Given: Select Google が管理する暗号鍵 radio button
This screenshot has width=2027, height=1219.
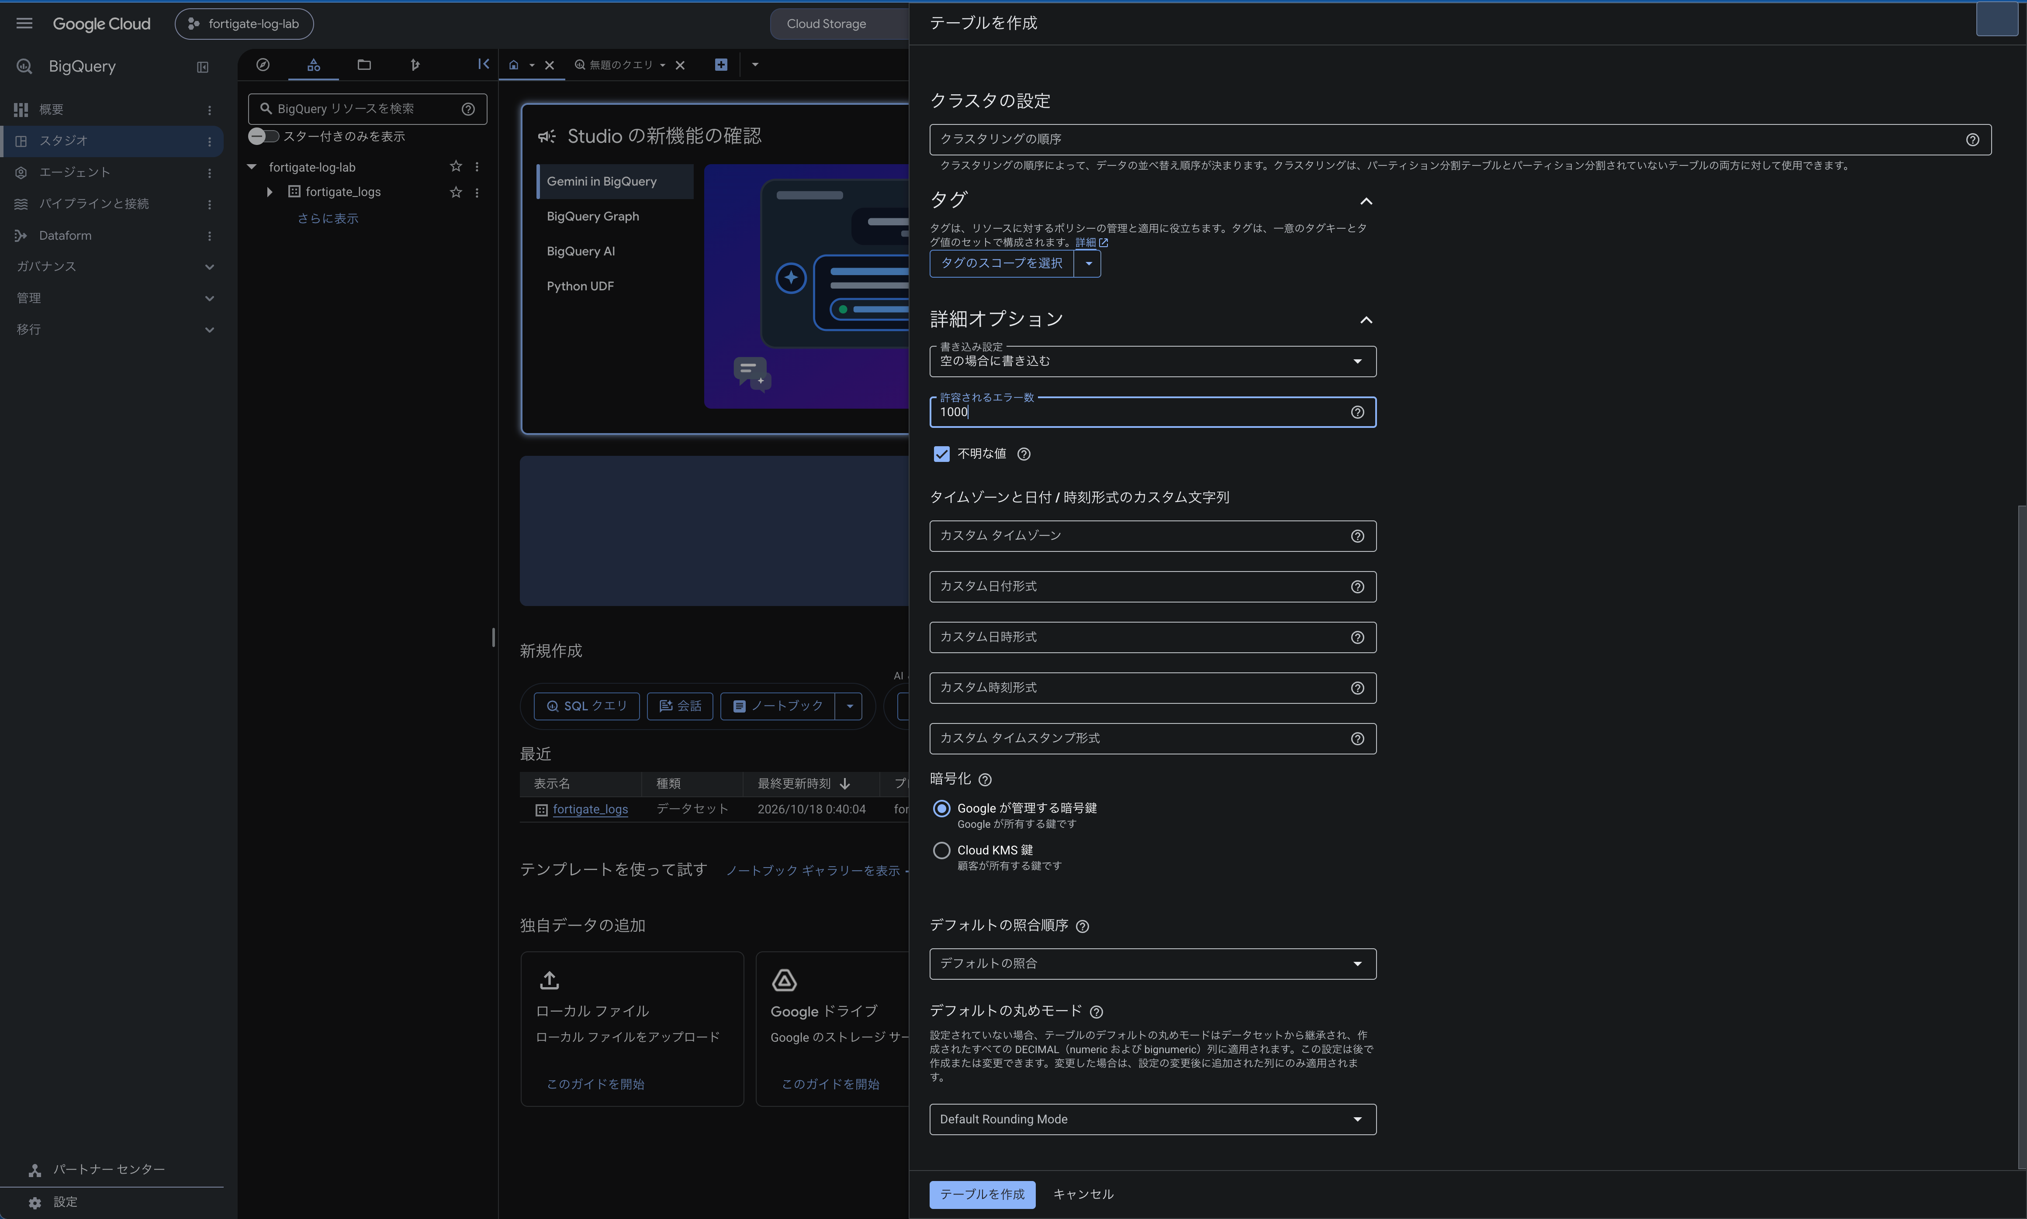Looking at the screenshot, I should [941, 809].
